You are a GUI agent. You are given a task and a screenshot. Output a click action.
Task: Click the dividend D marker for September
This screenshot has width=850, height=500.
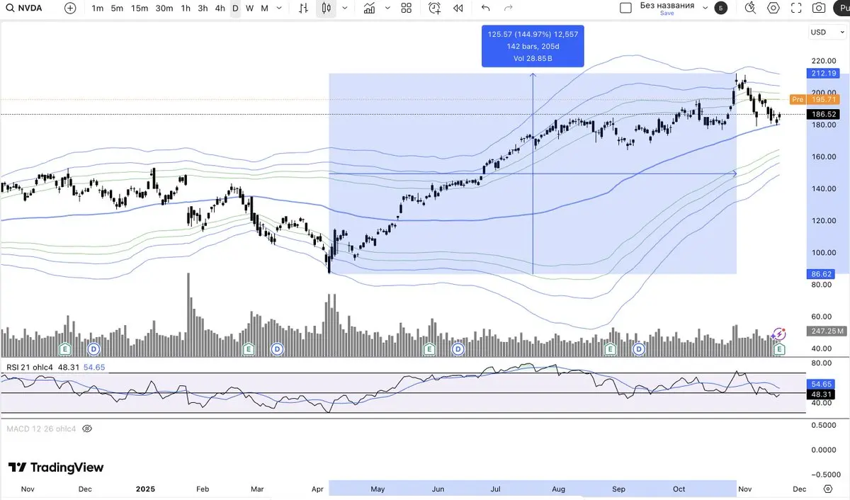639,349
